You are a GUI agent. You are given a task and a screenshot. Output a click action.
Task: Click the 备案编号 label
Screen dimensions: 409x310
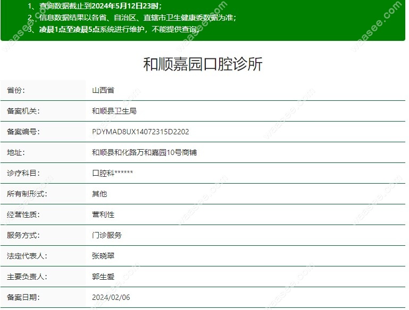tap(23, 132)
